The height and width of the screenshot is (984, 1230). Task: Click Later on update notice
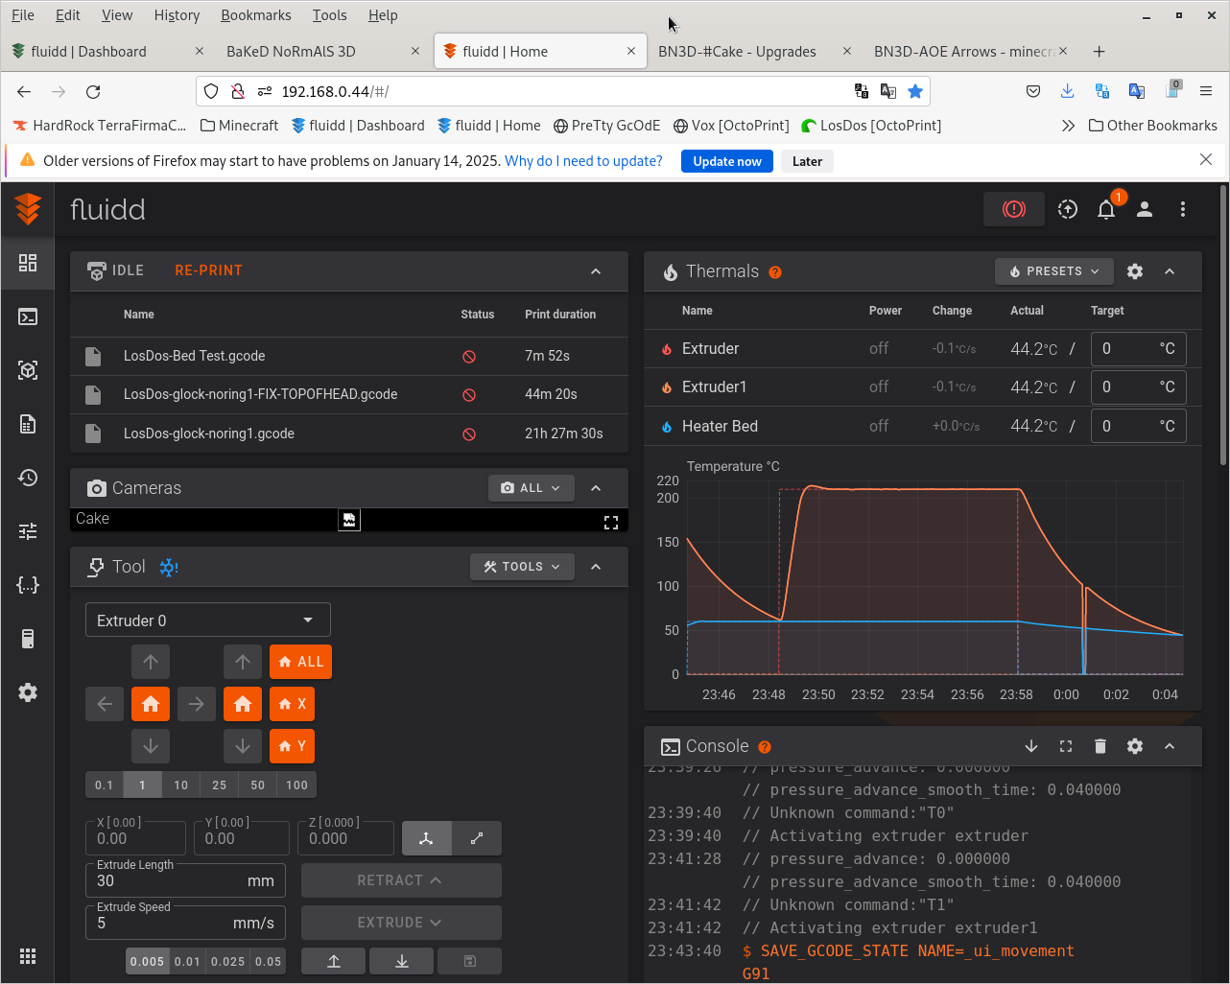coord(807,161)
